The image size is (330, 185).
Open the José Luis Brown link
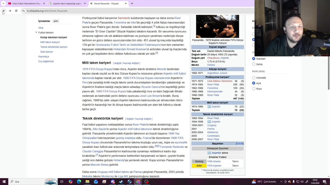click(x=150, y=96)
